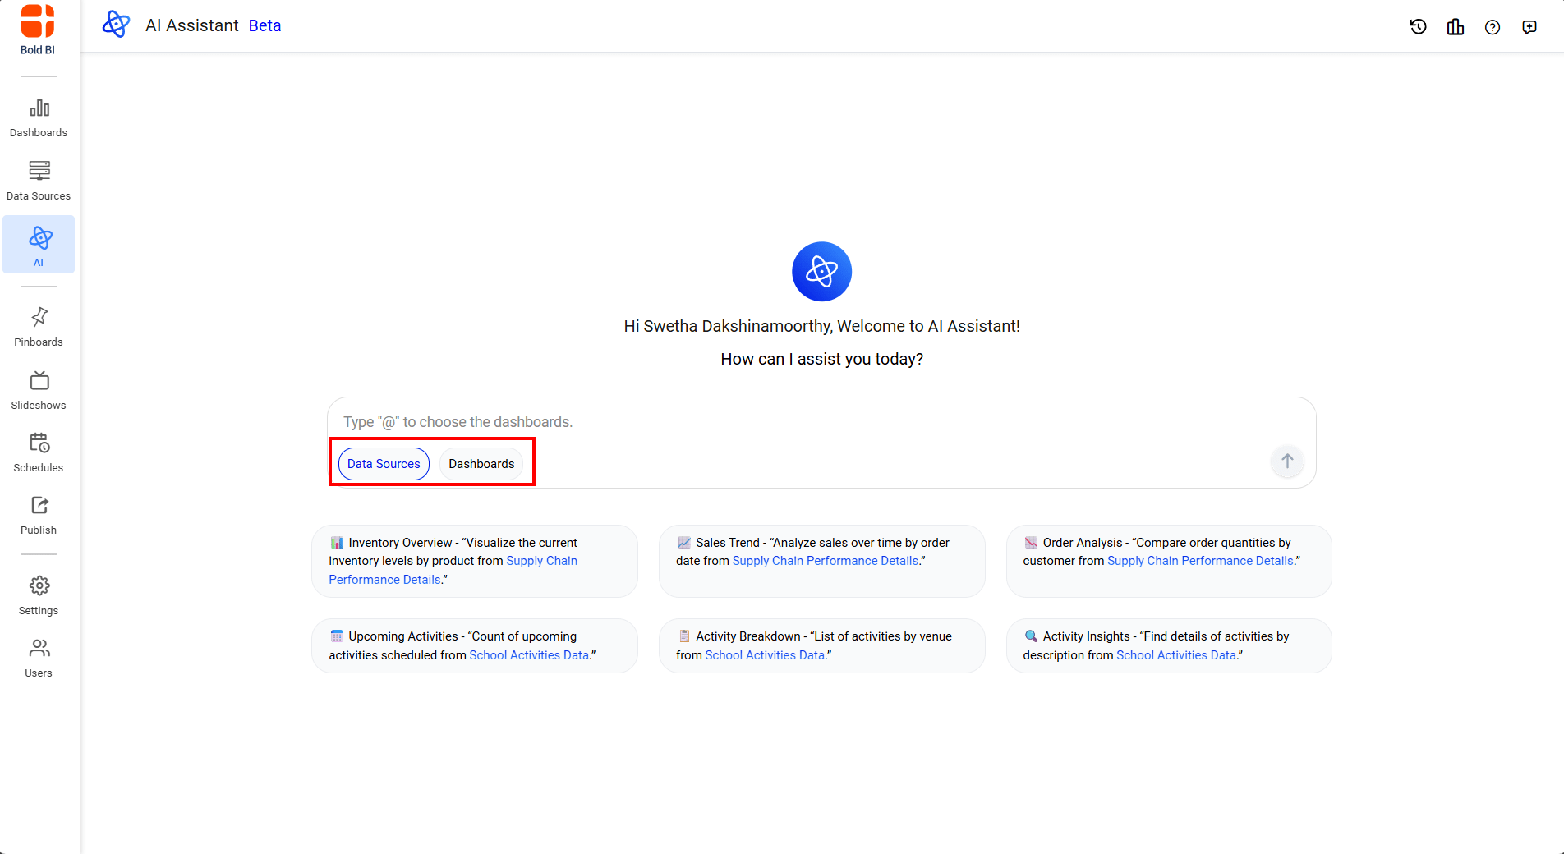This screenshot has height=854, width=1564.
Task: Click the chat prompt input field
Action: [x=805, y=422]
